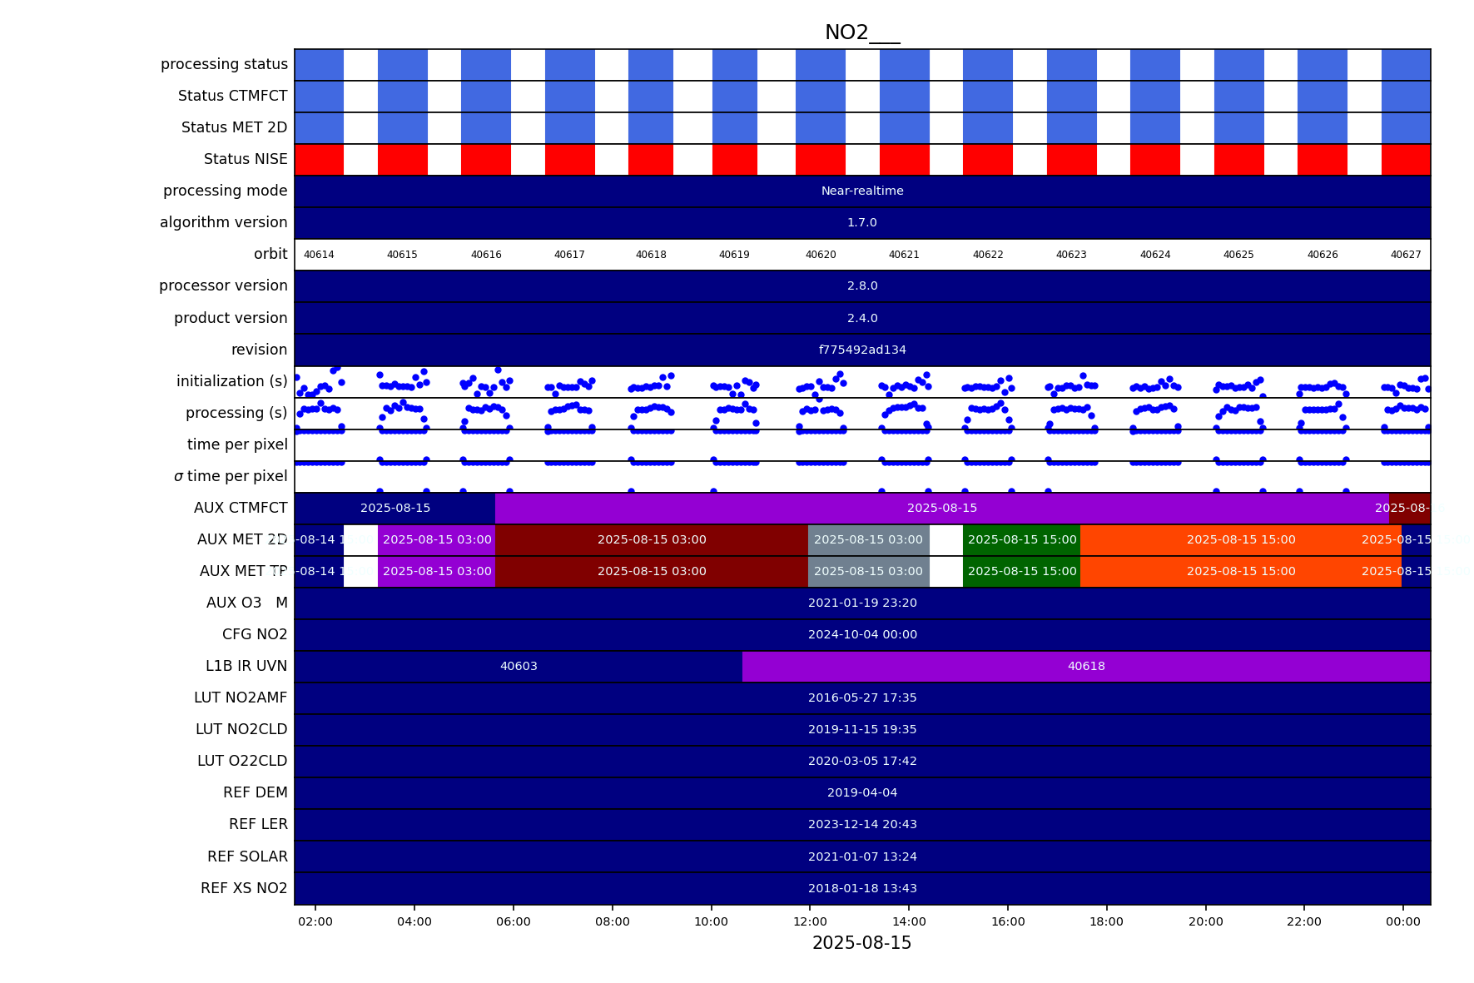Select orbit number 40614 label
The height and width of the screenshot is (983, 1474).
click(319, 255)
